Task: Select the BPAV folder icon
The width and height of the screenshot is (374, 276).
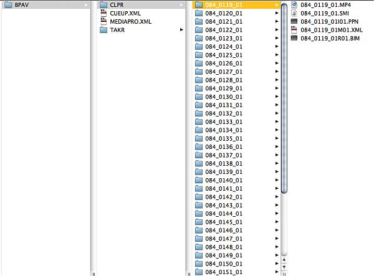Action: [8, 5]
